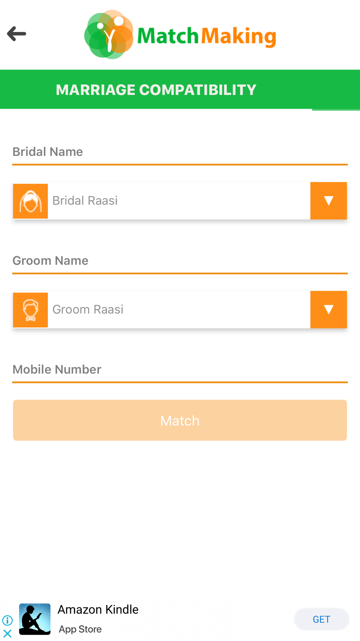Screen dimensions: 360x641
Task: Open the Groom Raasi selection field
Action: click(x=179, y=310)
